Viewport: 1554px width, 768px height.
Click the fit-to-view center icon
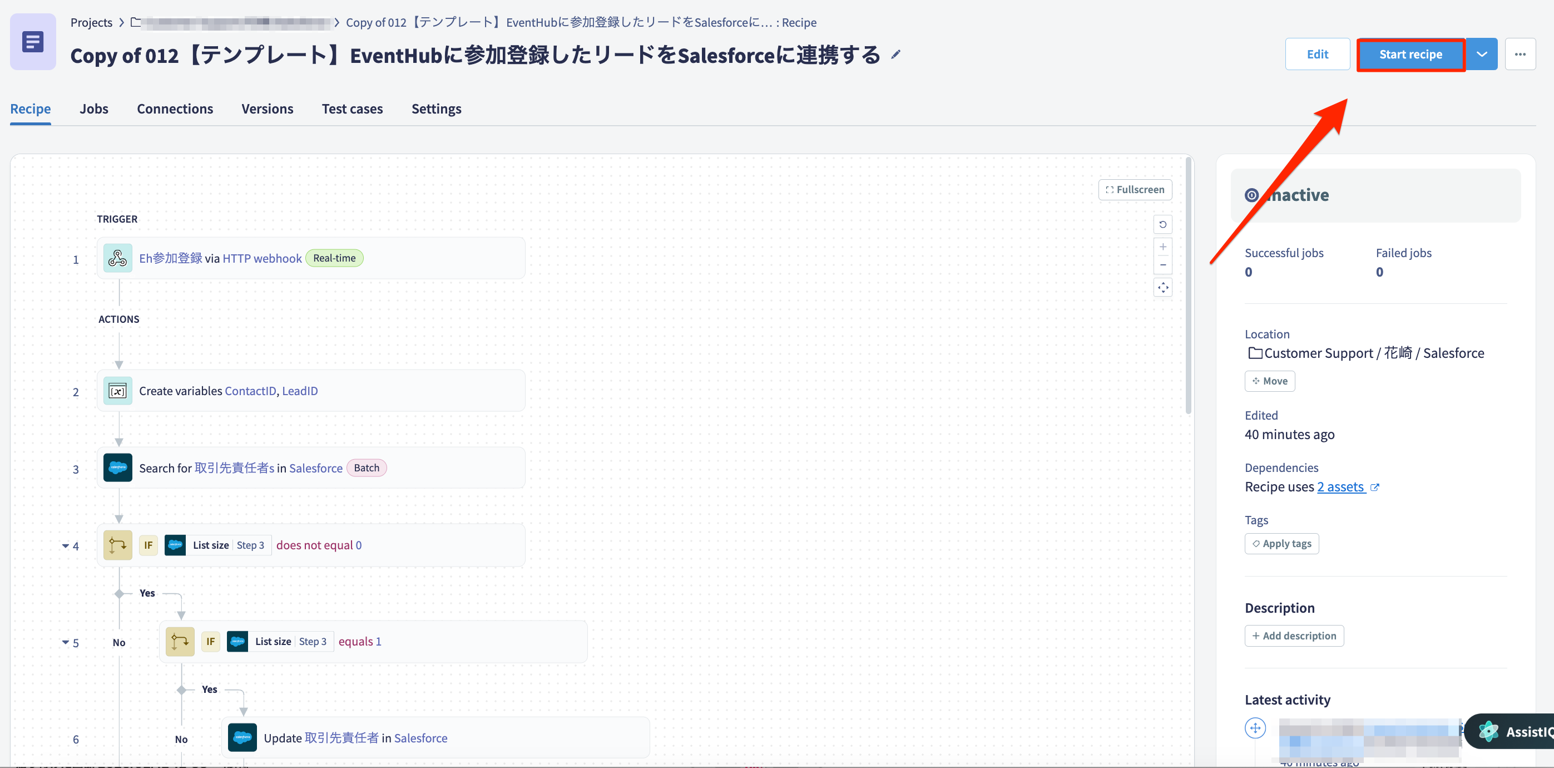1162,287
